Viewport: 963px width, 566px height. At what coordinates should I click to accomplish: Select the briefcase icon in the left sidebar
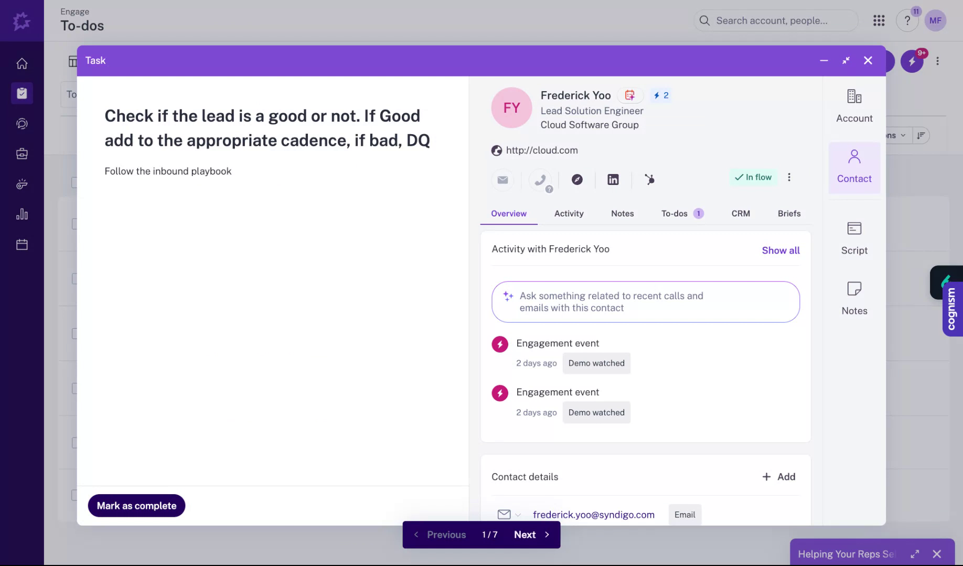22,154
